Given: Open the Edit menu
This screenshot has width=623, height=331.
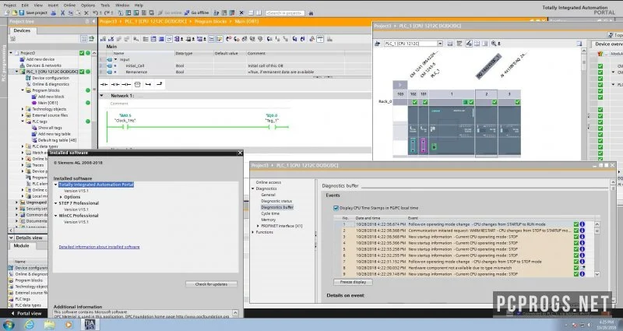Looking at the screenshot, I should 25,5.
